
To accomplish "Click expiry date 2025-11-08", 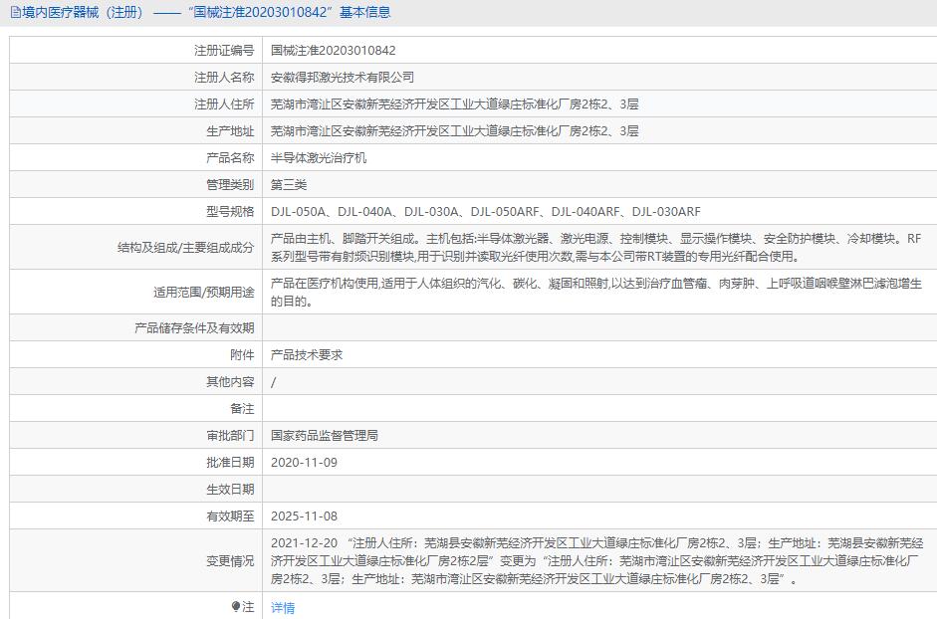I will pos(304,516).
